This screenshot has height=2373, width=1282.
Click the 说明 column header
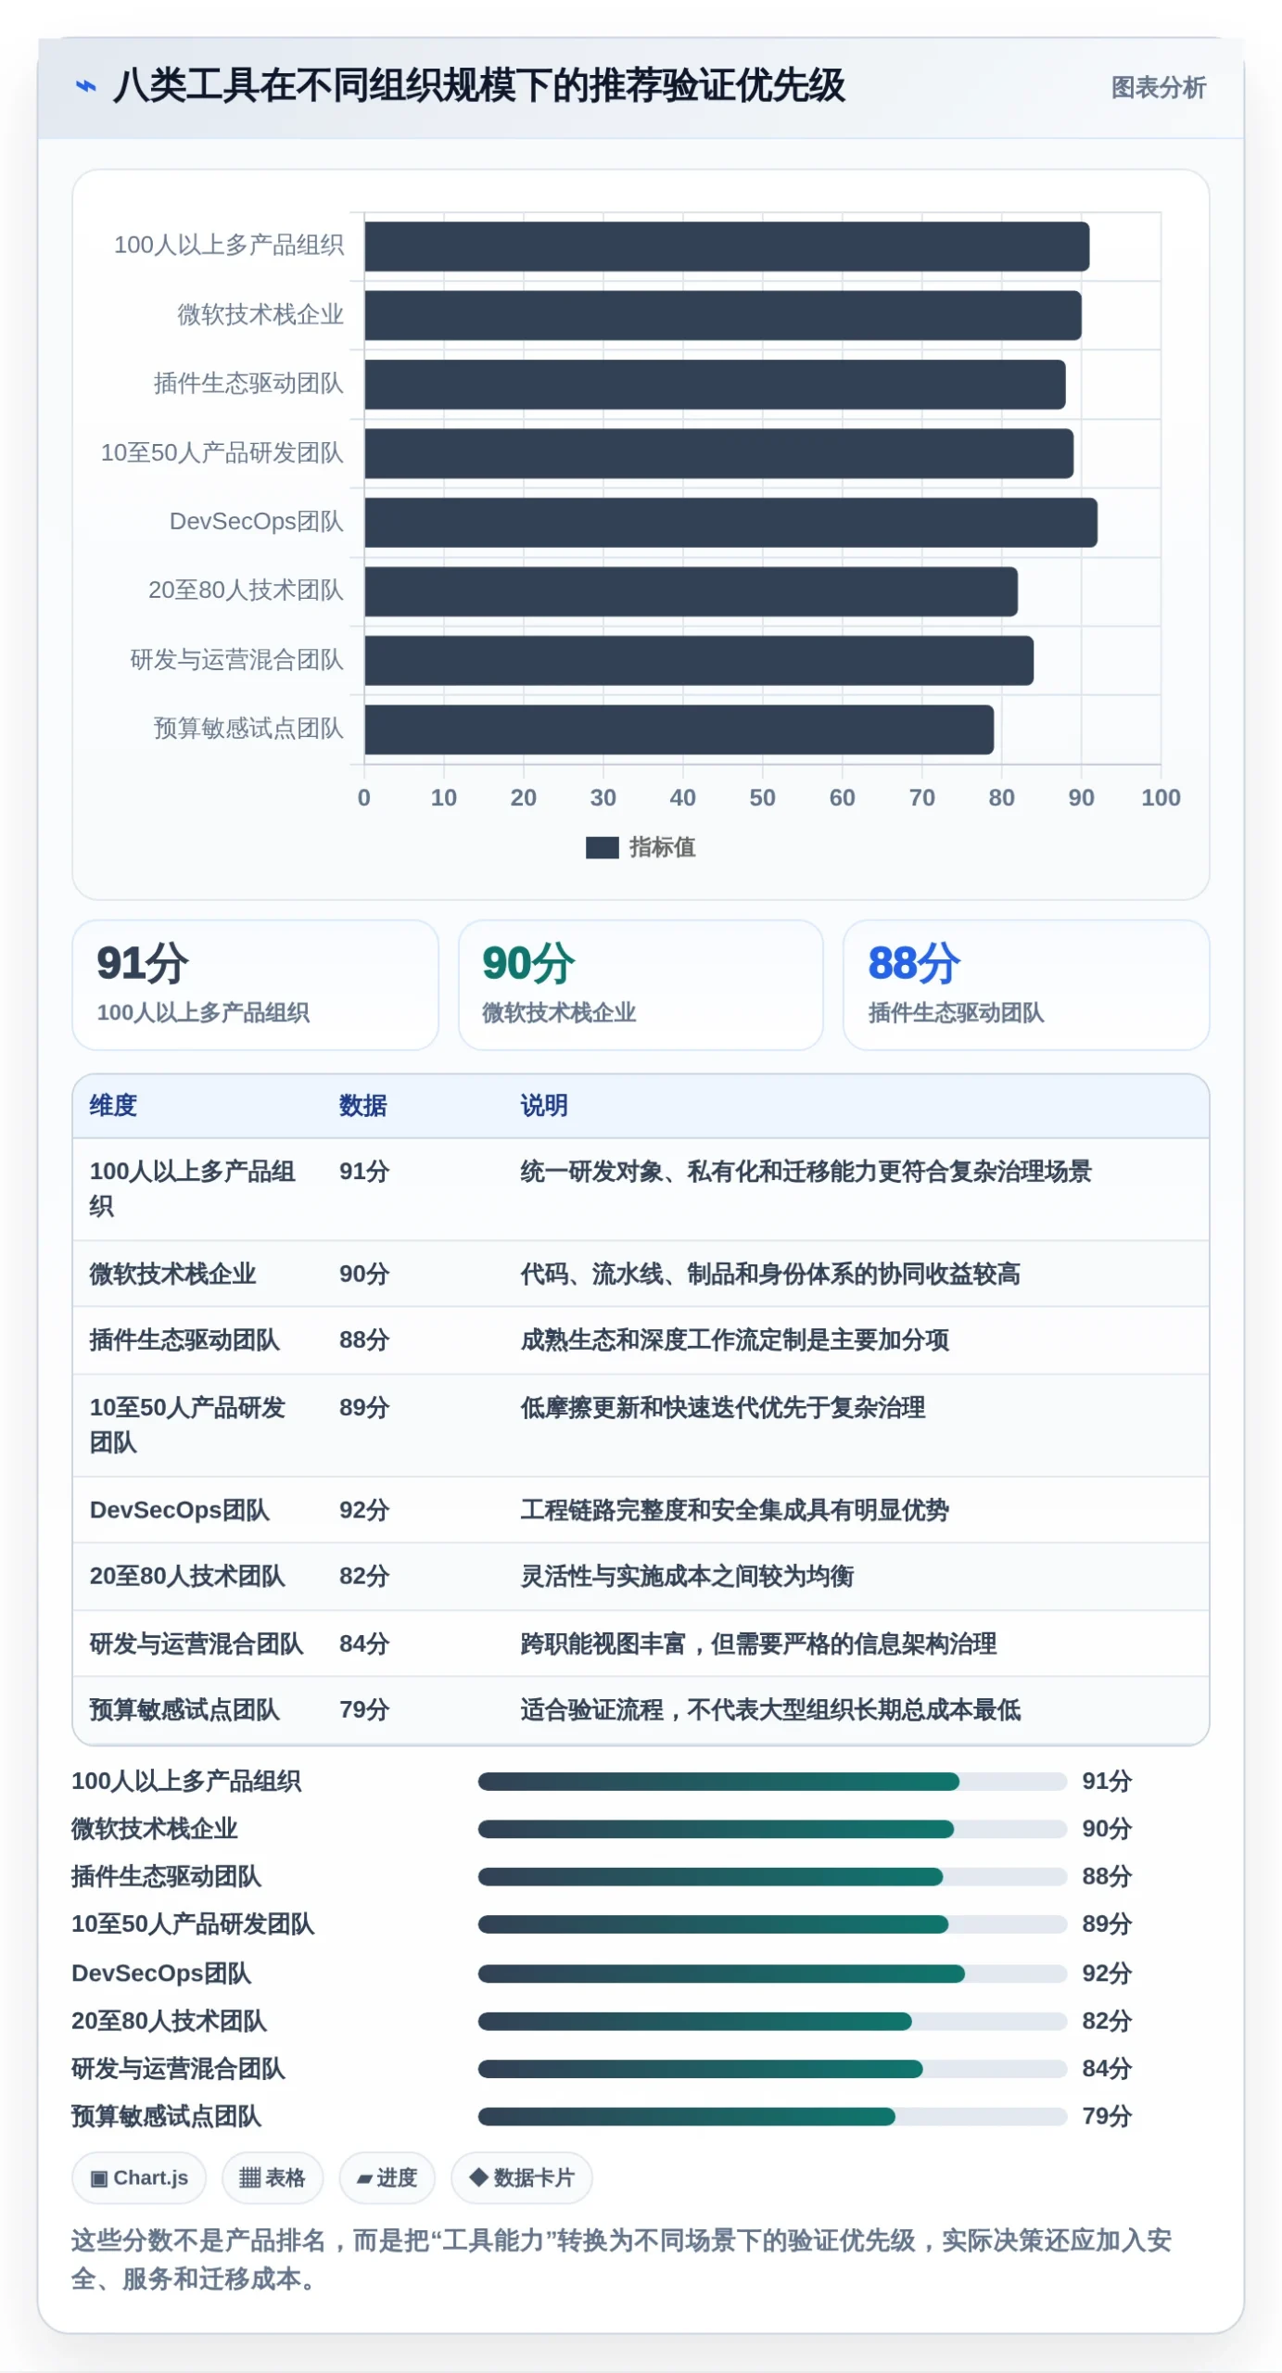(x=543, y=1105)
